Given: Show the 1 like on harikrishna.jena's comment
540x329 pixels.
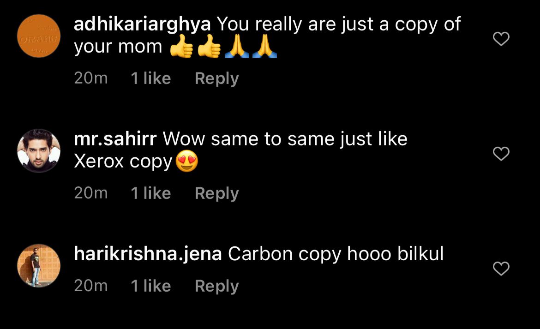Looking at the screenshot, I should (150, 286).
